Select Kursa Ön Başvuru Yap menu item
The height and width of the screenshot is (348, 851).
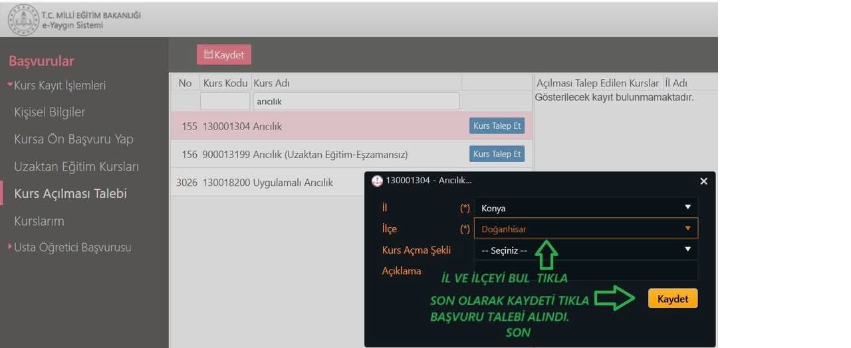click(x=74, y=139)
